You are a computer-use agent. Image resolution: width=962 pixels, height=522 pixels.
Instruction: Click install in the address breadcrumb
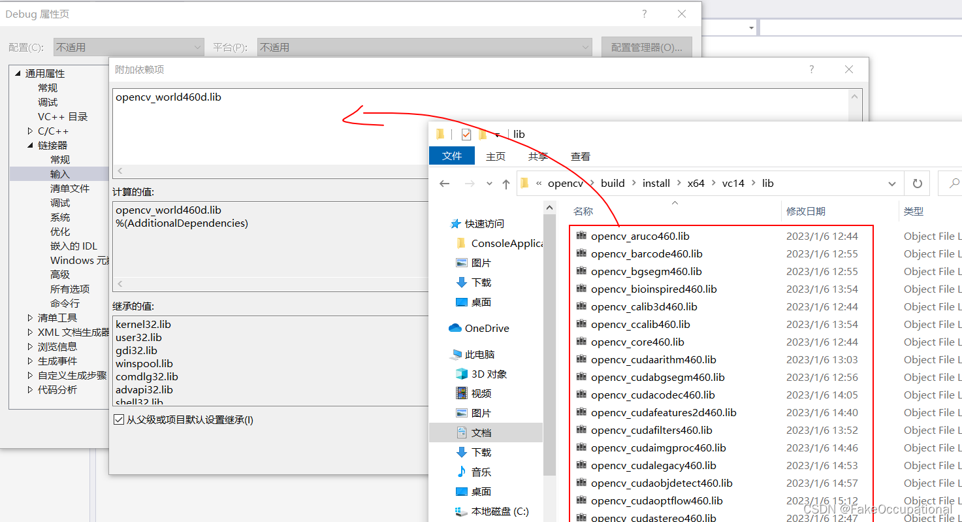click(x=656, y=184)
